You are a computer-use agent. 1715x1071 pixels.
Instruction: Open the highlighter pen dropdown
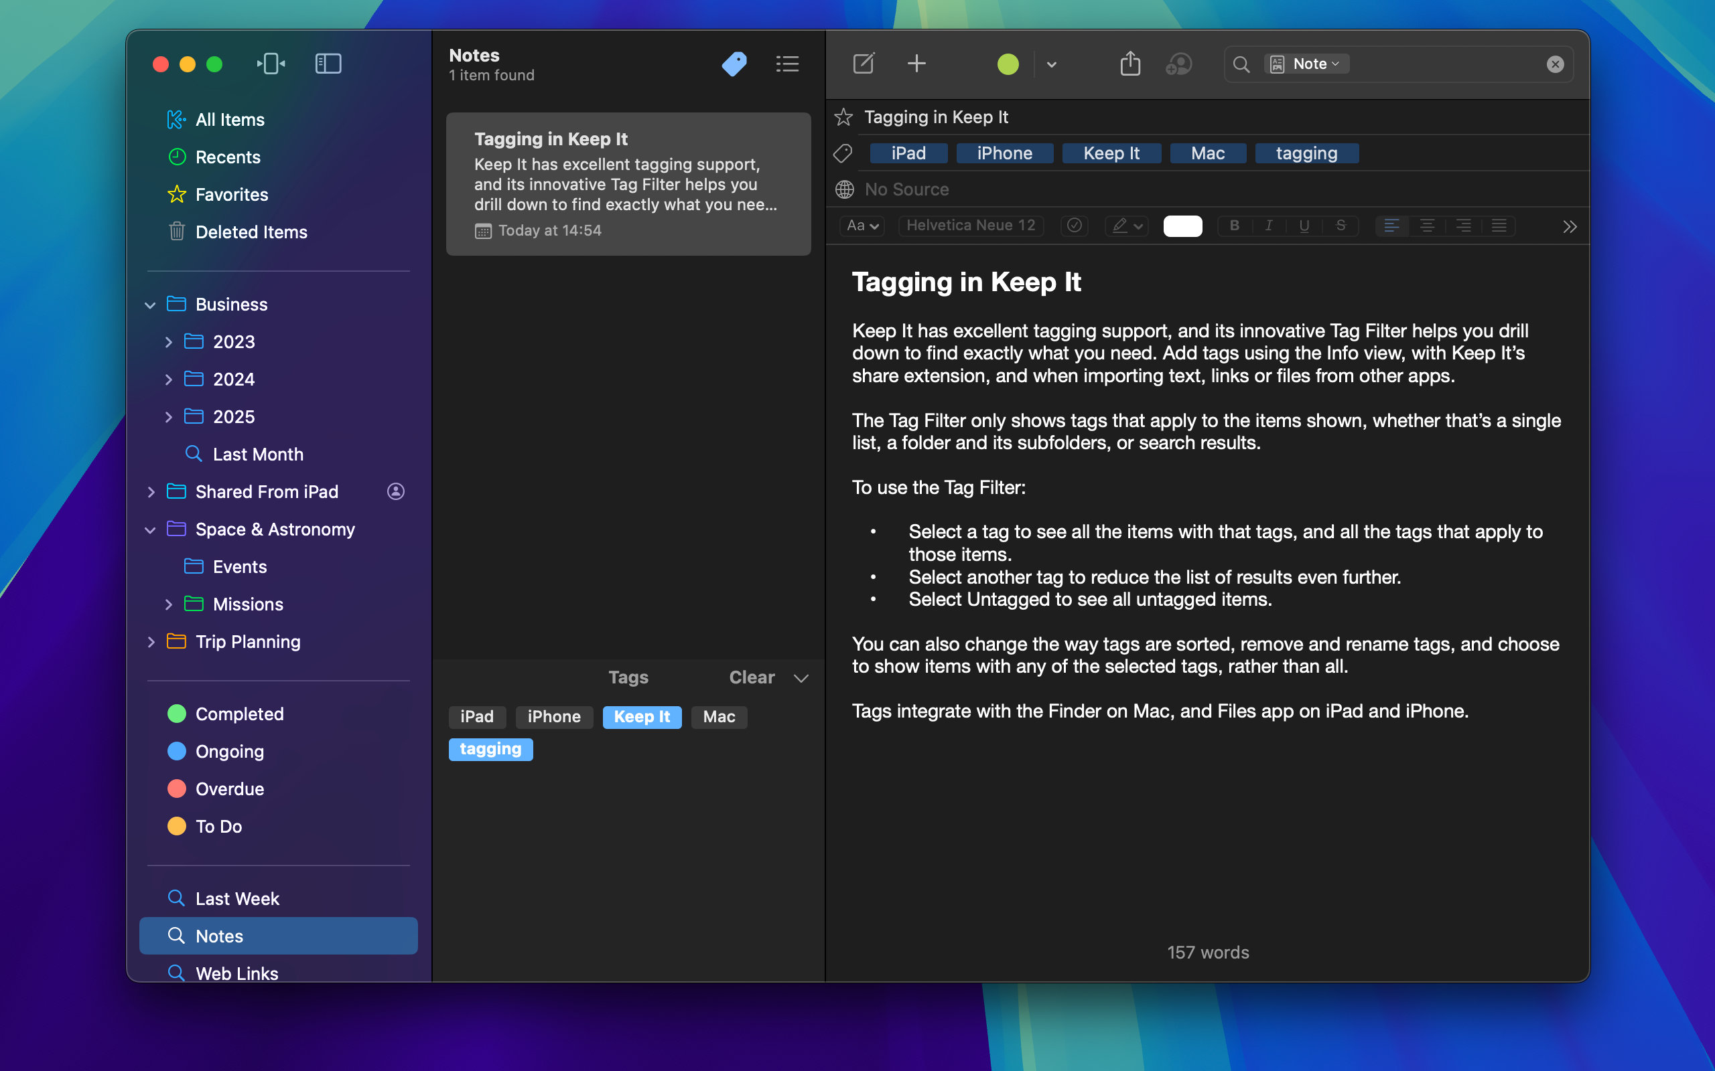(1127, 226)
